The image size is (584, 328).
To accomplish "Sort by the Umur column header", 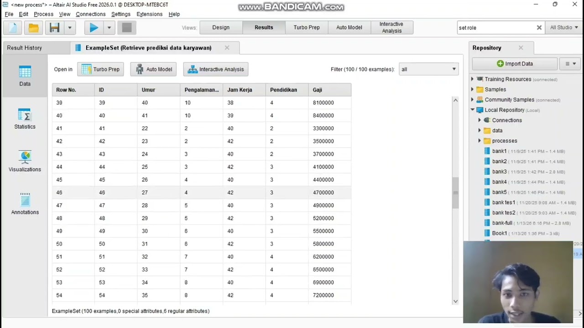I will tap(159, 90).
